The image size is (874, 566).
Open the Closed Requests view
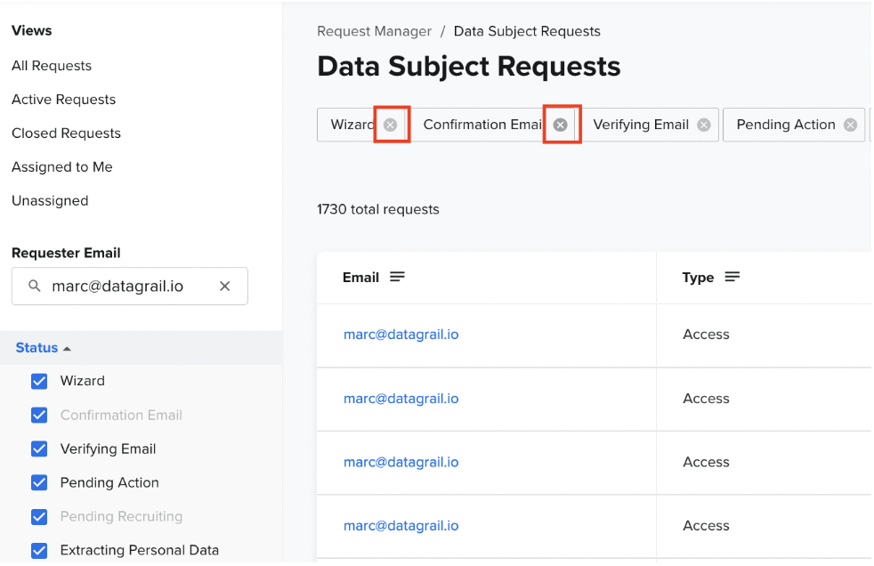[67, 133]
